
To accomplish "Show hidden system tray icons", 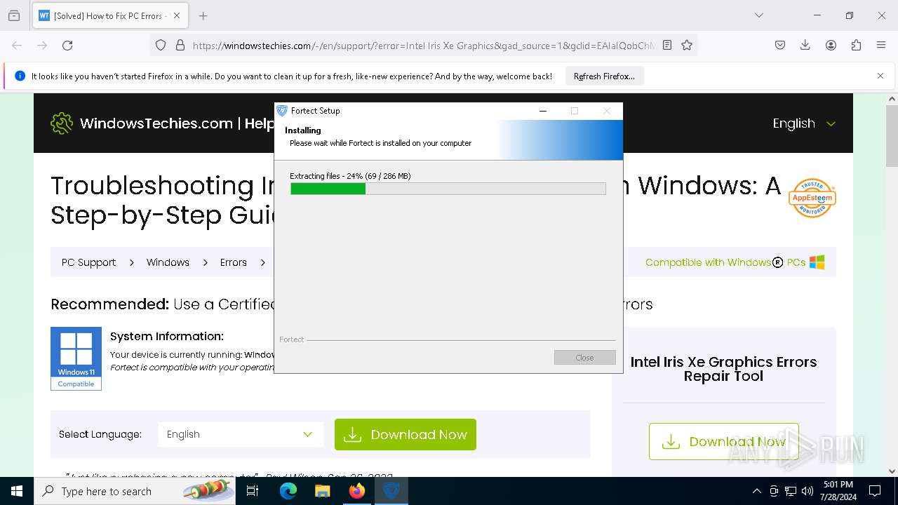I will pos(756,491).
